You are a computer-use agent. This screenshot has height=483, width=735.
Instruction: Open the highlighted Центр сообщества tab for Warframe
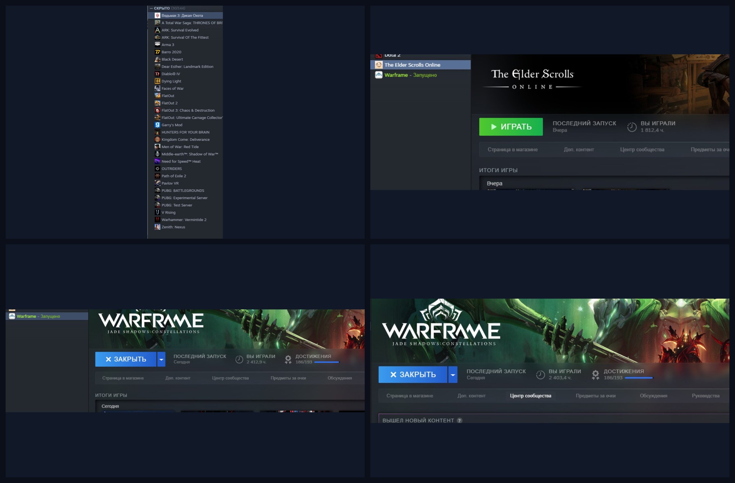(530, 395)
